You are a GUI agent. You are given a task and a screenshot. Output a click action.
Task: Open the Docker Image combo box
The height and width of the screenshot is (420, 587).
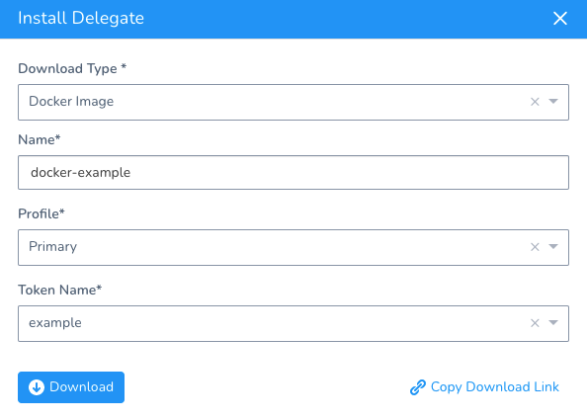[x=293, y=102]
